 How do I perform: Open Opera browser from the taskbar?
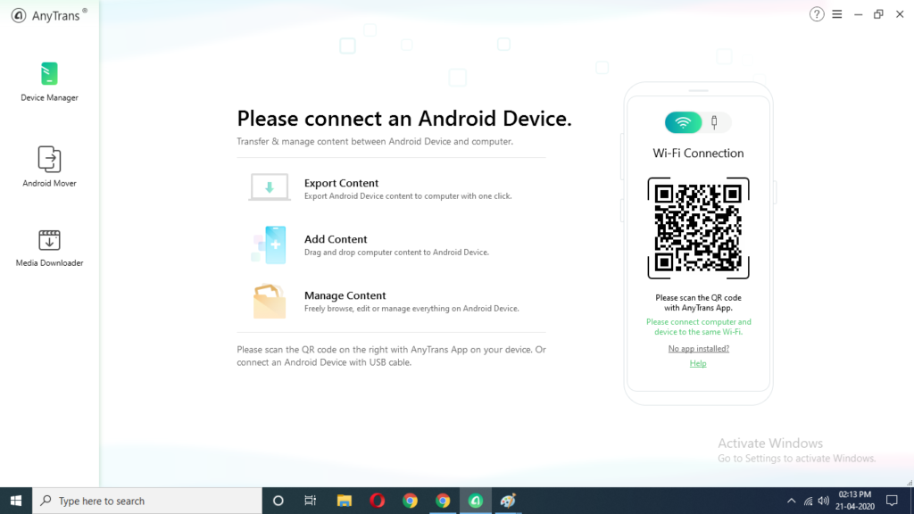[x=378, y=501]
